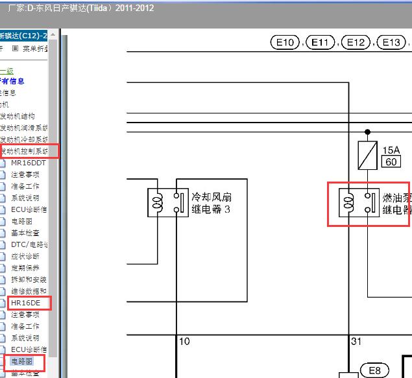Click terminal number 31 in diagram
The width and height of the screenshot is (412, 378).
356,341
